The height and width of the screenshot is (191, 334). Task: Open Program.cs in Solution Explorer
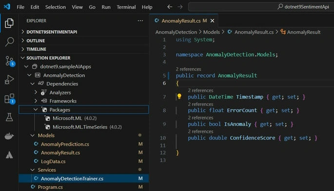click(50, 187)
